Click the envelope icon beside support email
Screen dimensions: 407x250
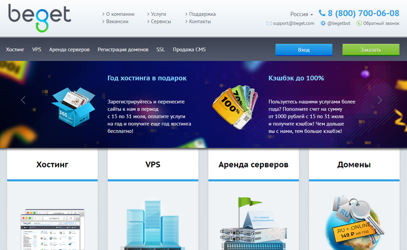pyautogui.click(x=269, y=23)
